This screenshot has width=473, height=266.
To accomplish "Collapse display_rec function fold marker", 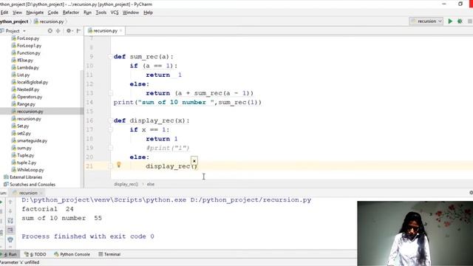I will [x=110, y=120].
